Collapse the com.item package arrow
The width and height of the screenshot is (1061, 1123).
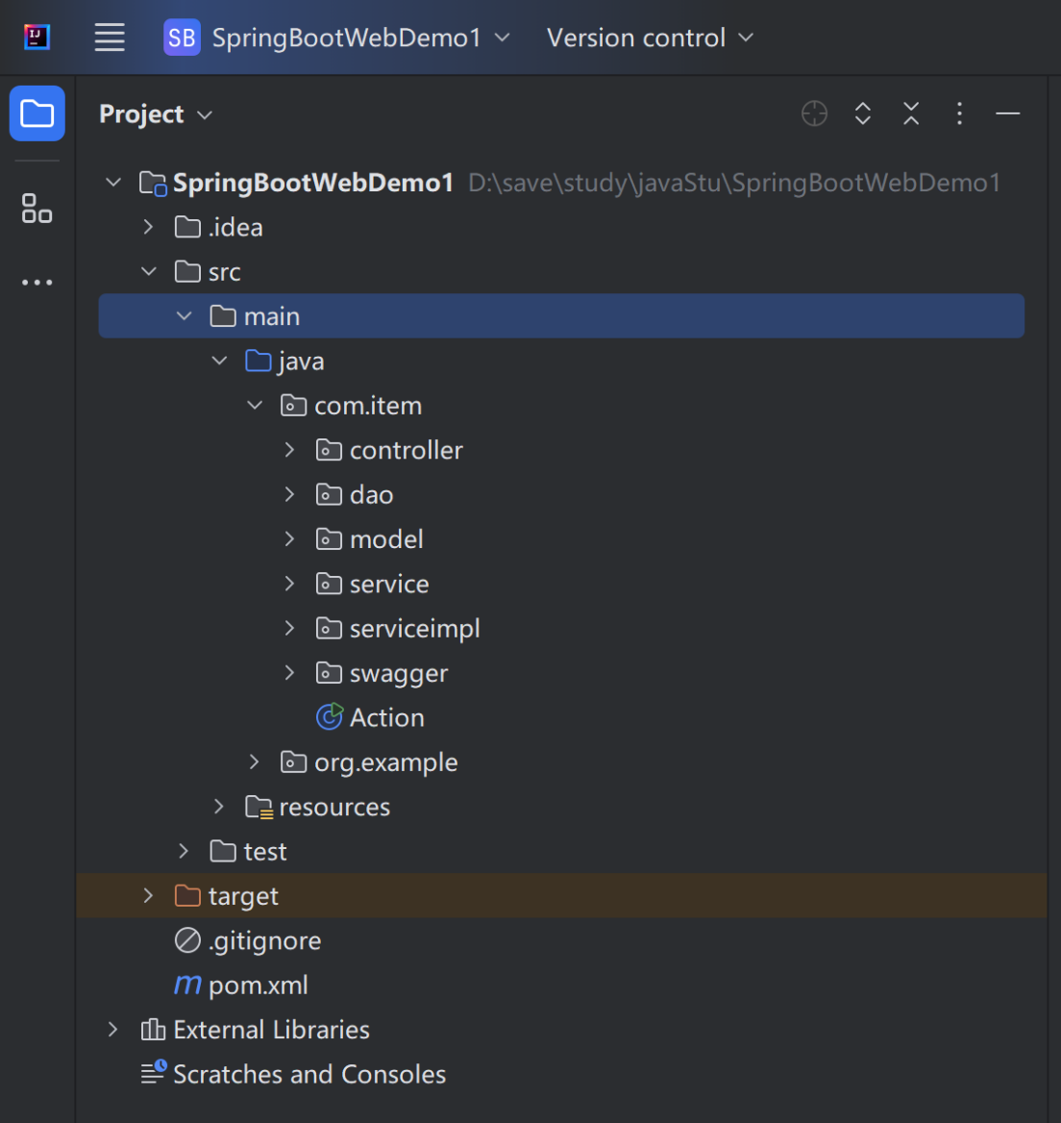255,406
